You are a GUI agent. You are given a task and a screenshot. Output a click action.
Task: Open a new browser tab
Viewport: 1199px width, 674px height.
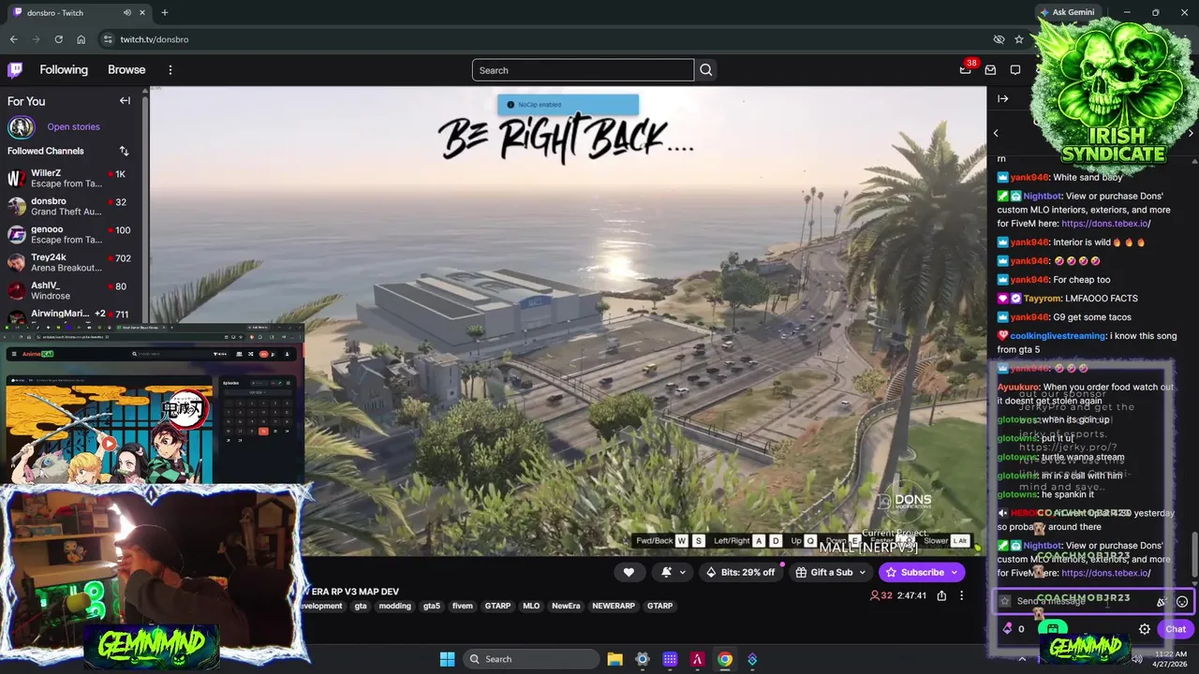[164, 13]
